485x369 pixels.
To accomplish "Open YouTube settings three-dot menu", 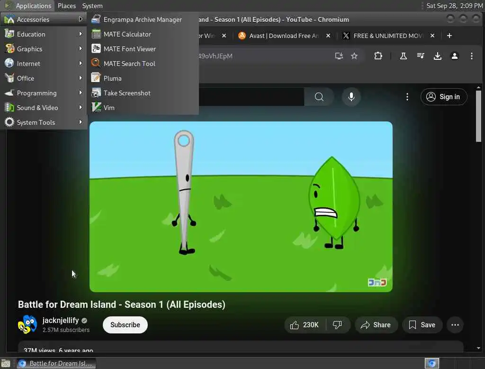I will 407,97.
